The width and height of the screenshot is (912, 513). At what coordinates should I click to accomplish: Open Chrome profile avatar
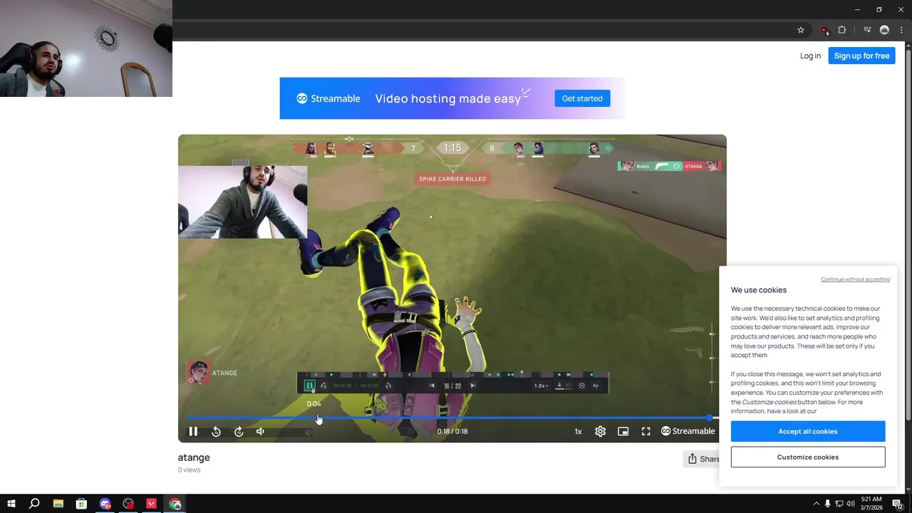[884, 30]
